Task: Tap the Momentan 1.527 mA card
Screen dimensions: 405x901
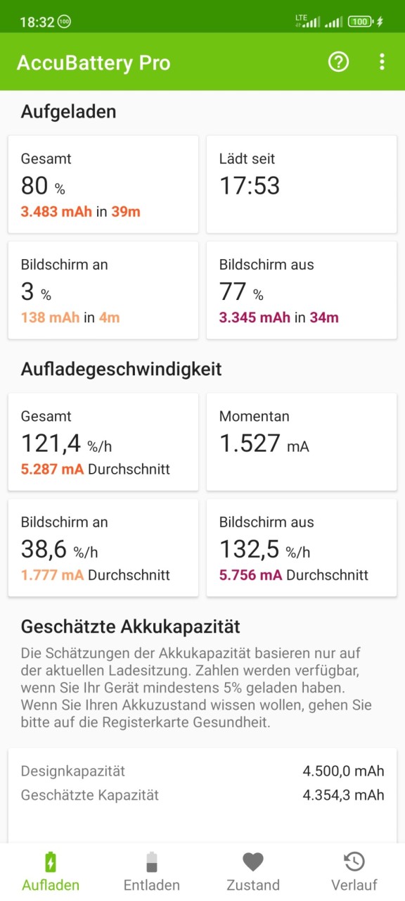Action: point(302,442)
